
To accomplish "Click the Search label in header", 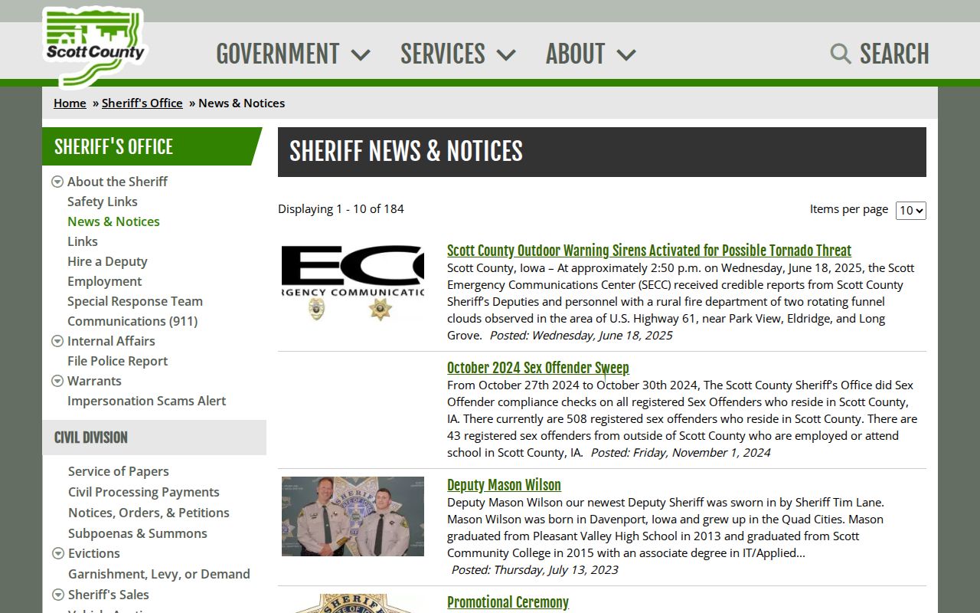I will (894, 54).
